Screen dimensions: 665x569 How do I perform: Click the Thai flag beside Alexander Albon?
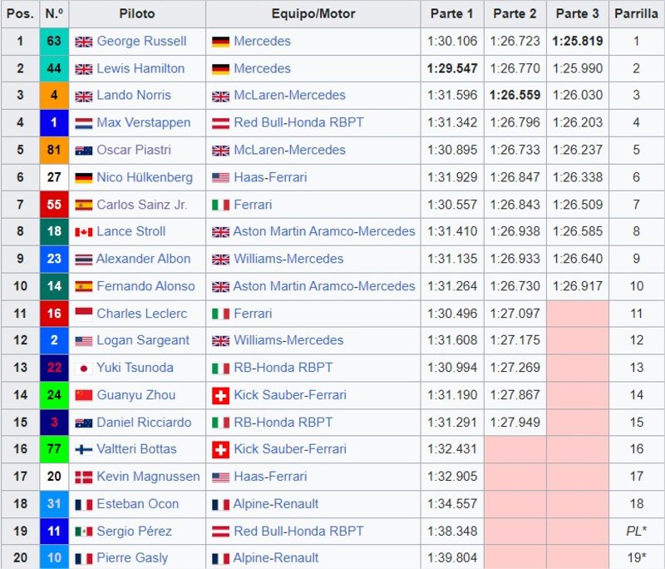coord(84,260)
